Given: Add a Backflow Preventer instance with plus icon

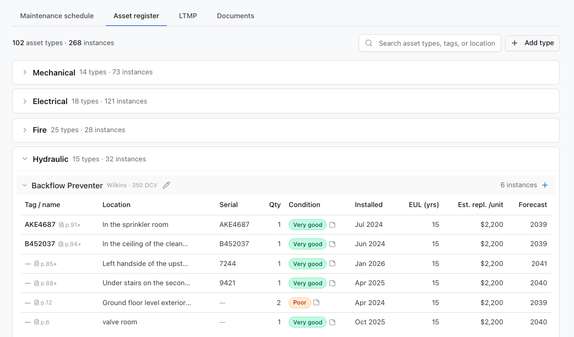Looking at the screenshot, I should click(545, 185).
